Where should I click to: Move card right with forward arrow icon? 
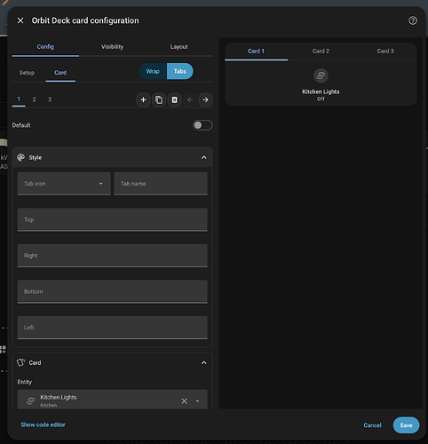[205, 100]
